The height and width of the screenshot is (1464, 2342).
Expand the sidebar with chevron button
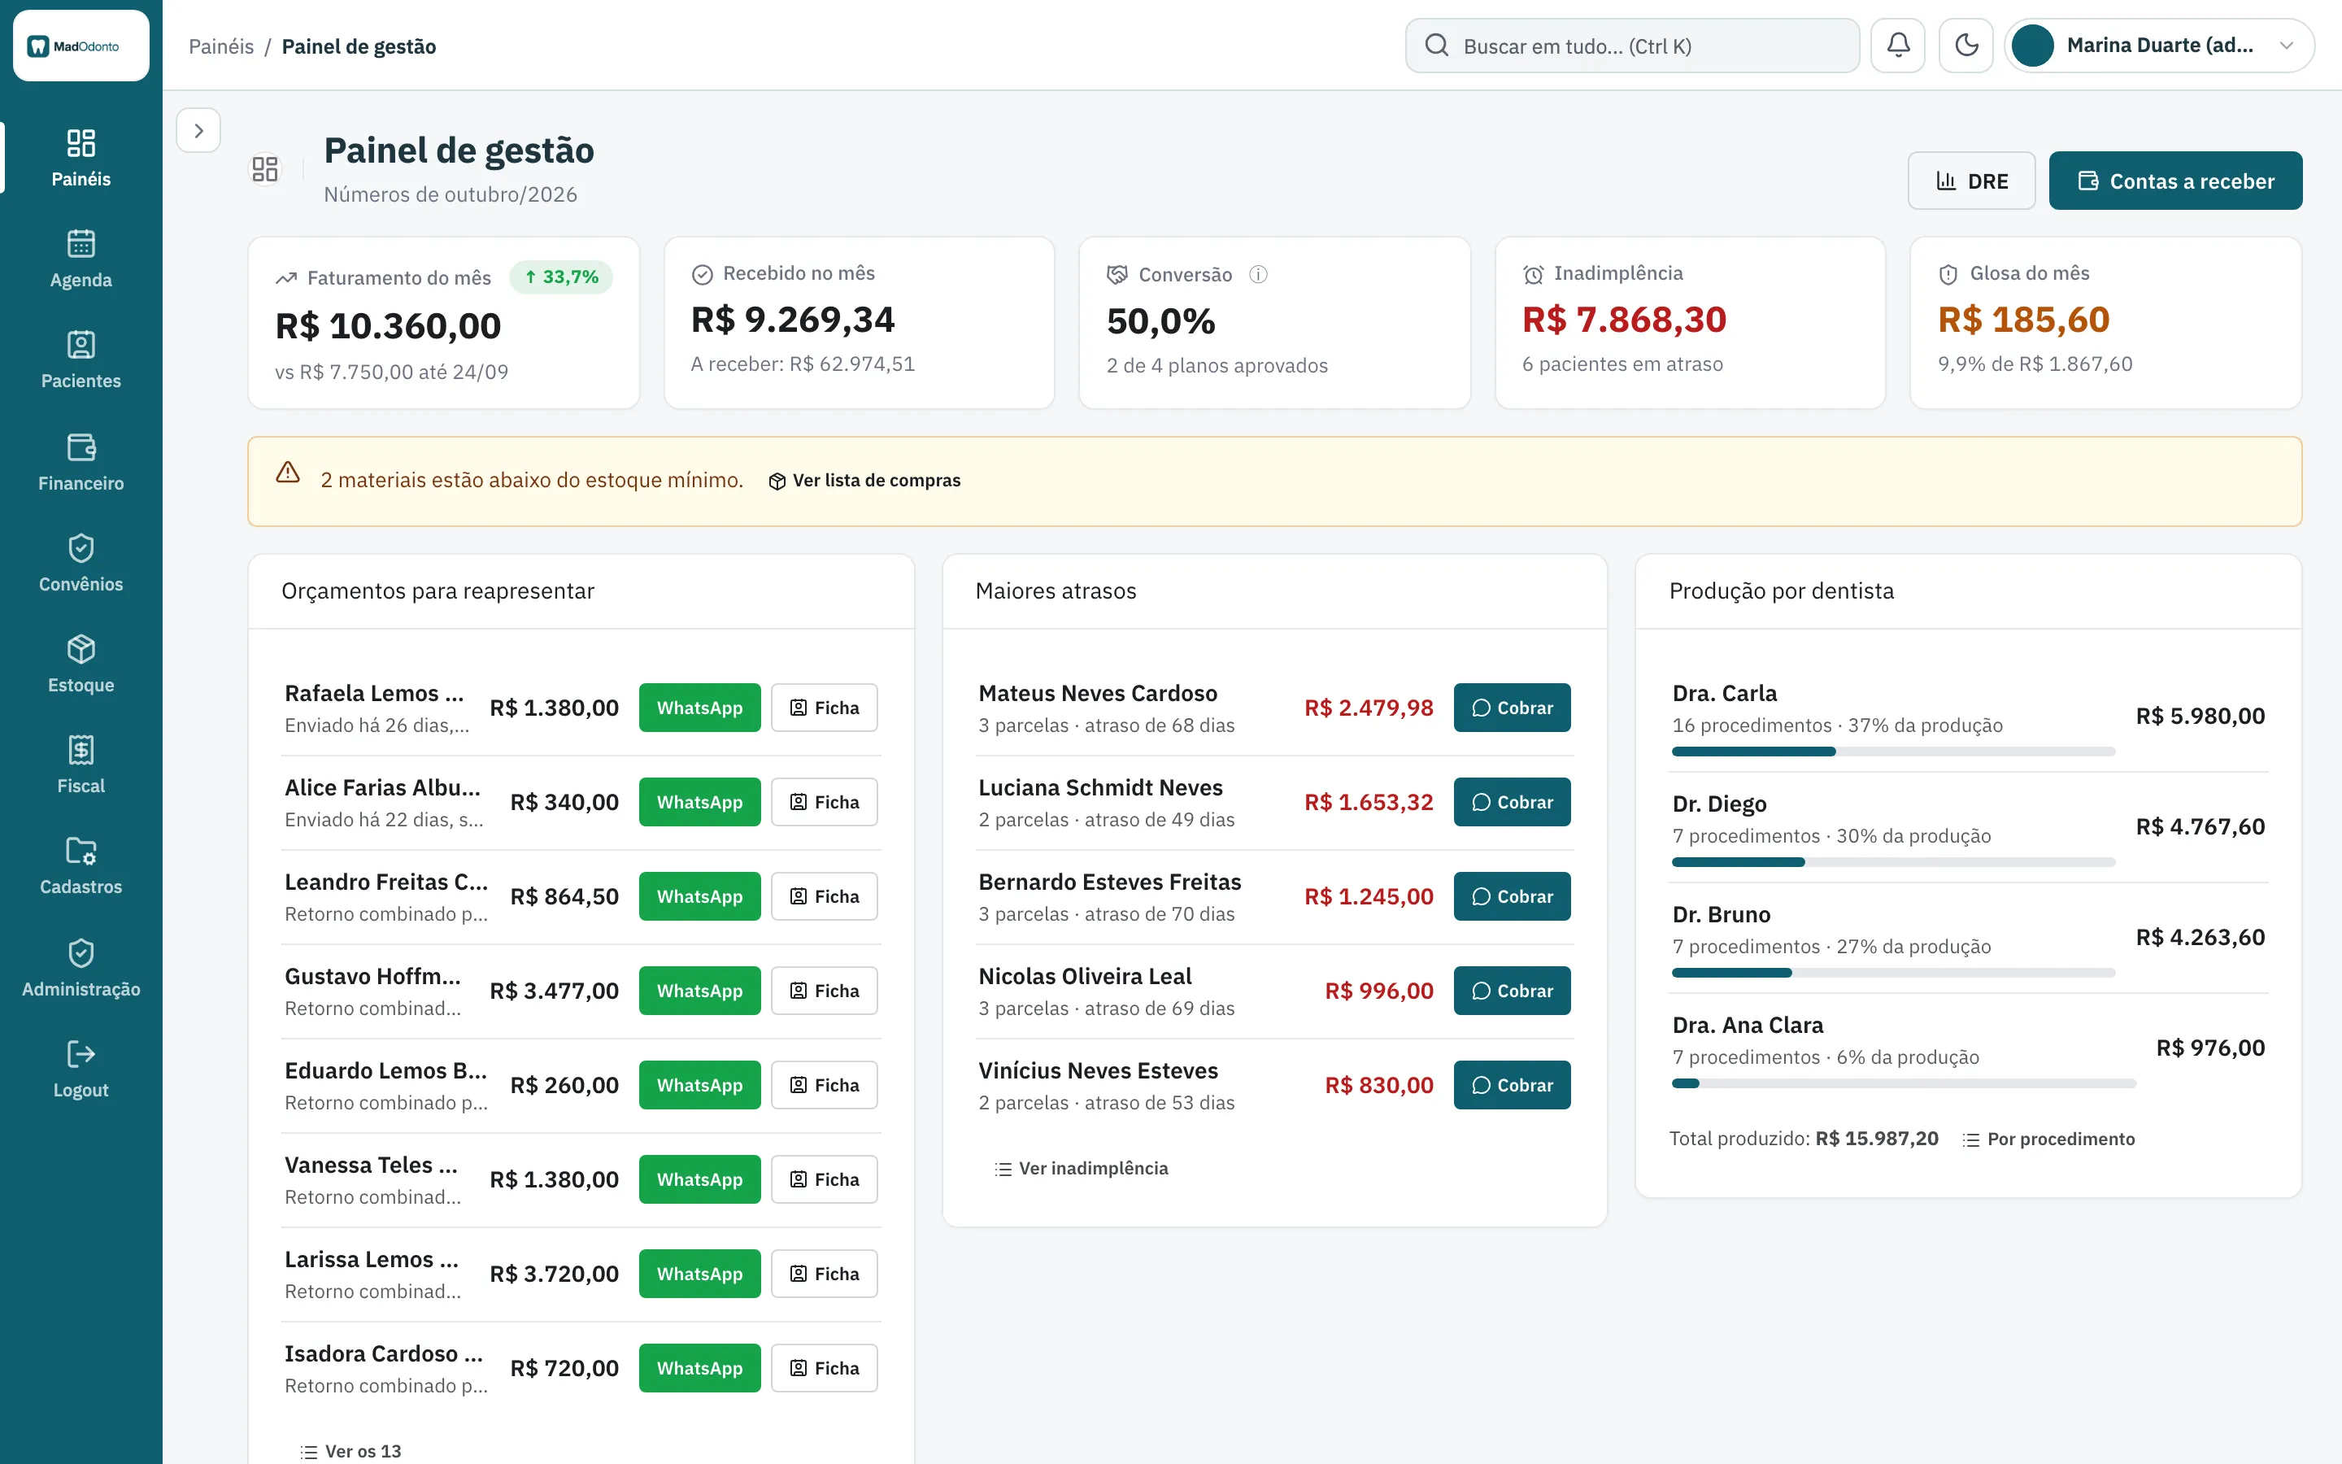(x=198, y=131)
